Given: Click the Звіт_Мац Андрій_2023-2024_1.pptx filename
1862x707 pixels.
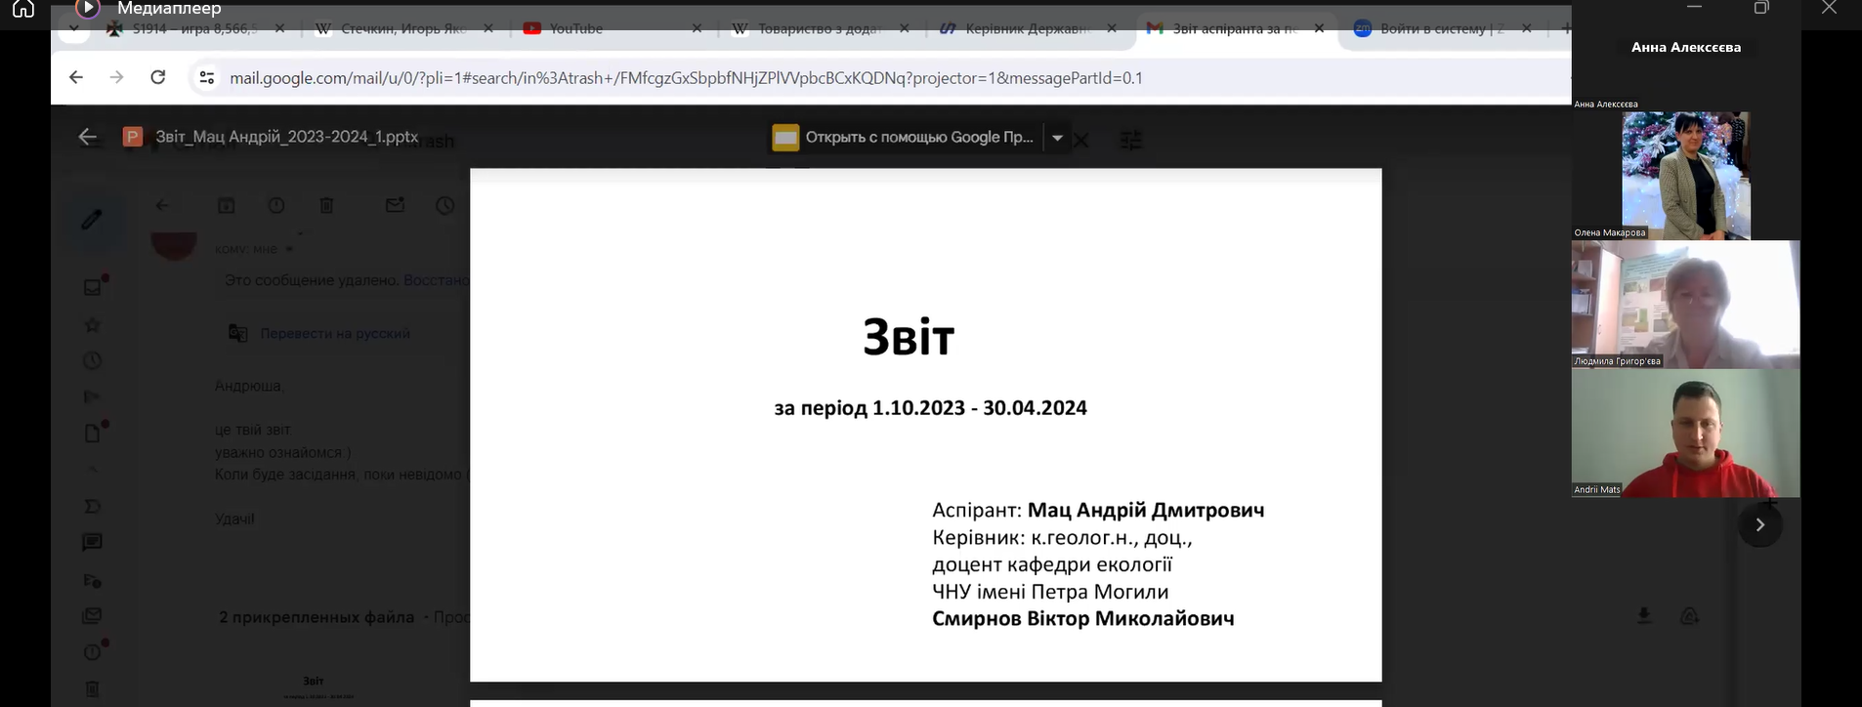Looking at the screenshot, I should click(287, 138).
